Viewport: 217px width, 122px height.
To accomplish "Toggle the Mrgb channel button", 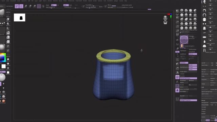I will coord(47,5).
